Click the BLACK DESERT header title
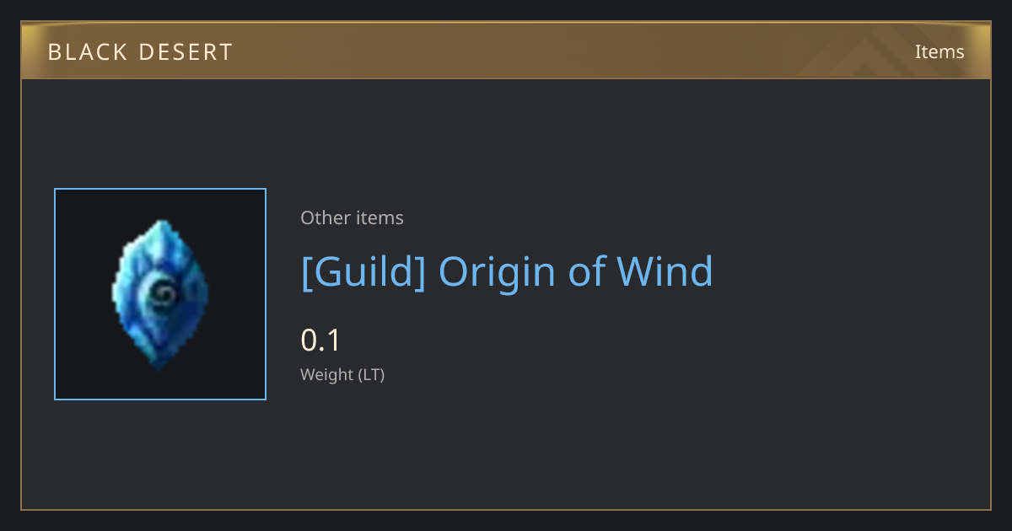The width and height of the screenshot is (1012, 531). coord(140,52)
